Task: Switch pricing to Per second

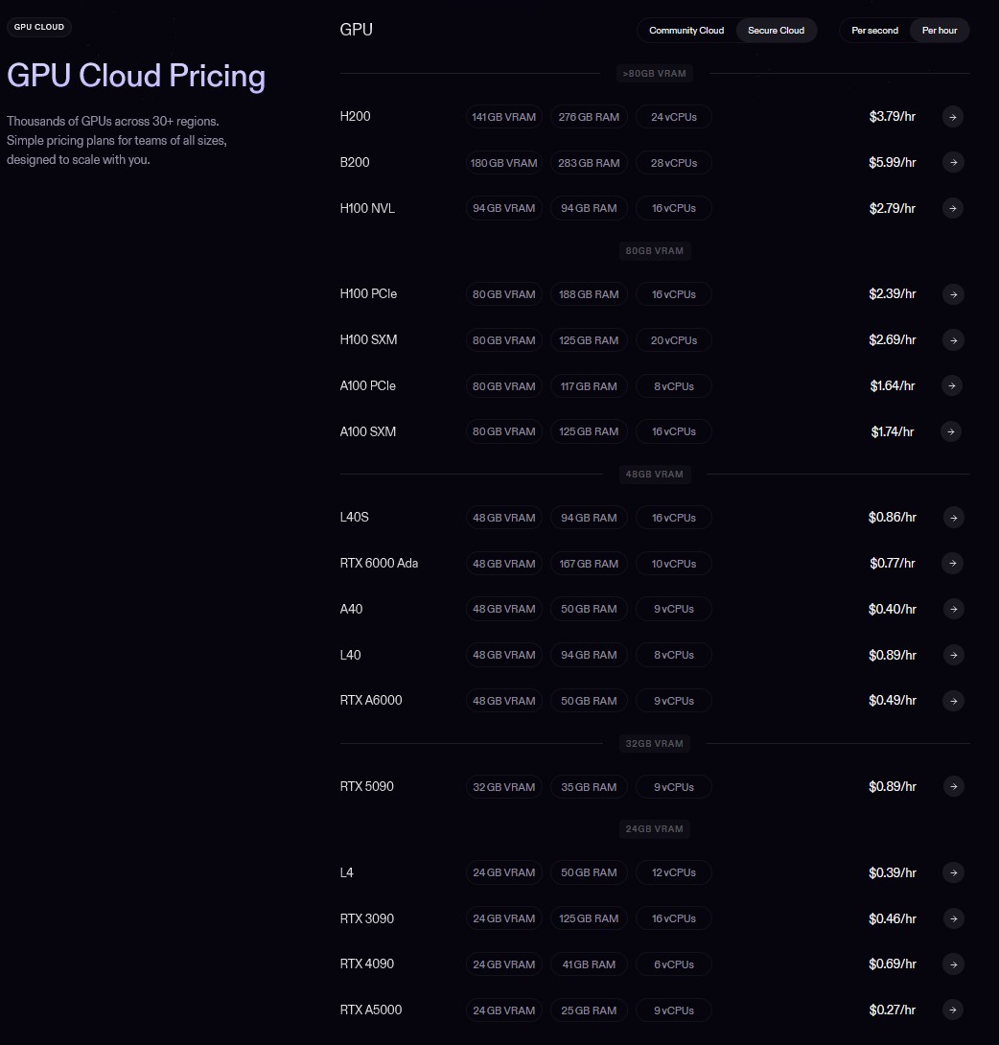Action: coord(874,30)
